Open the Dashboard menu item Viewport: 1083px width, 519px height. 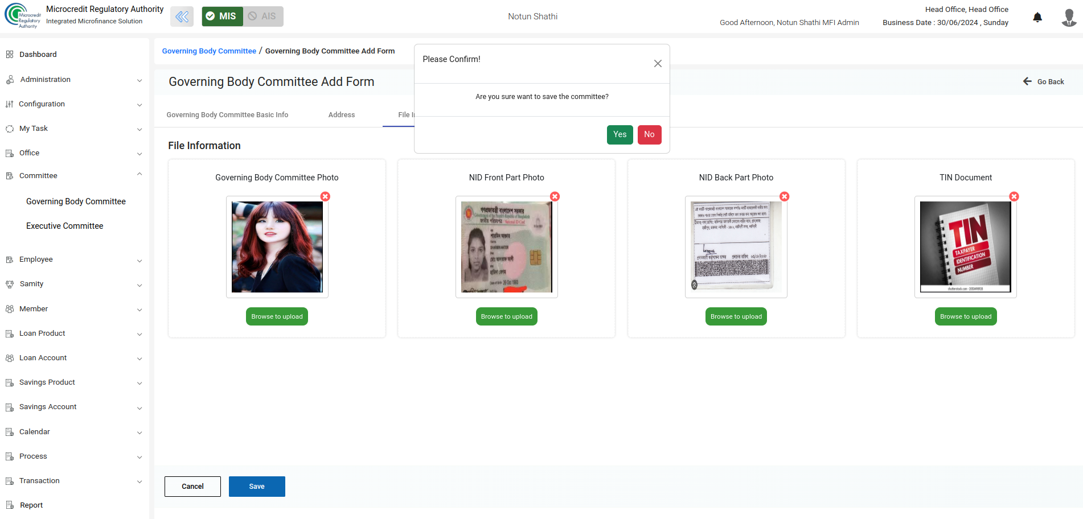[38, 55]
